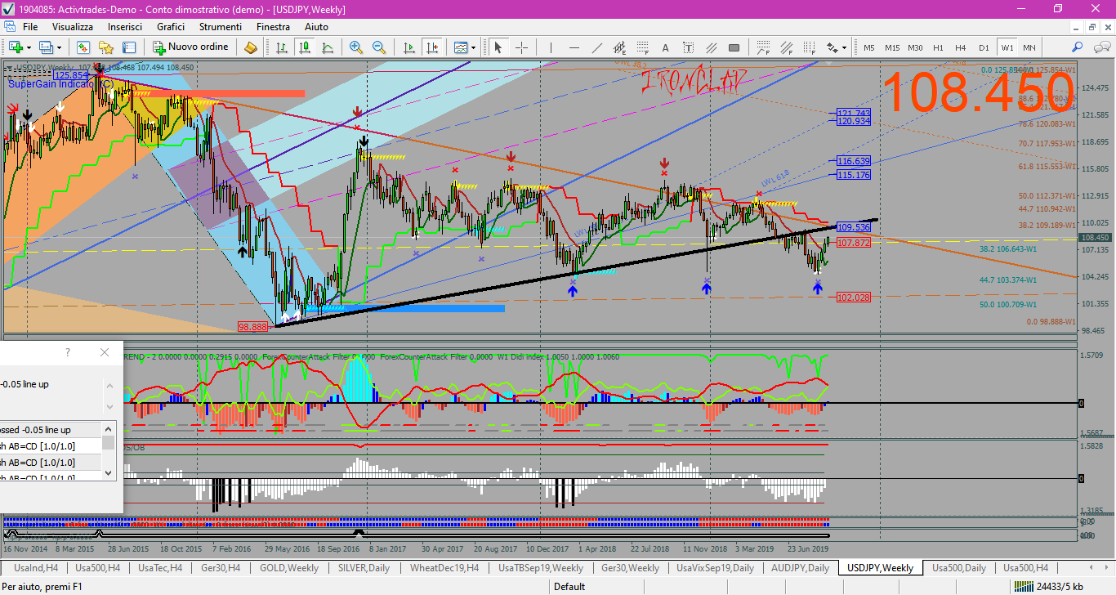Open the Aiuto menu
The height and width of the screenshot is (595, 1116).
click(316, 27)
